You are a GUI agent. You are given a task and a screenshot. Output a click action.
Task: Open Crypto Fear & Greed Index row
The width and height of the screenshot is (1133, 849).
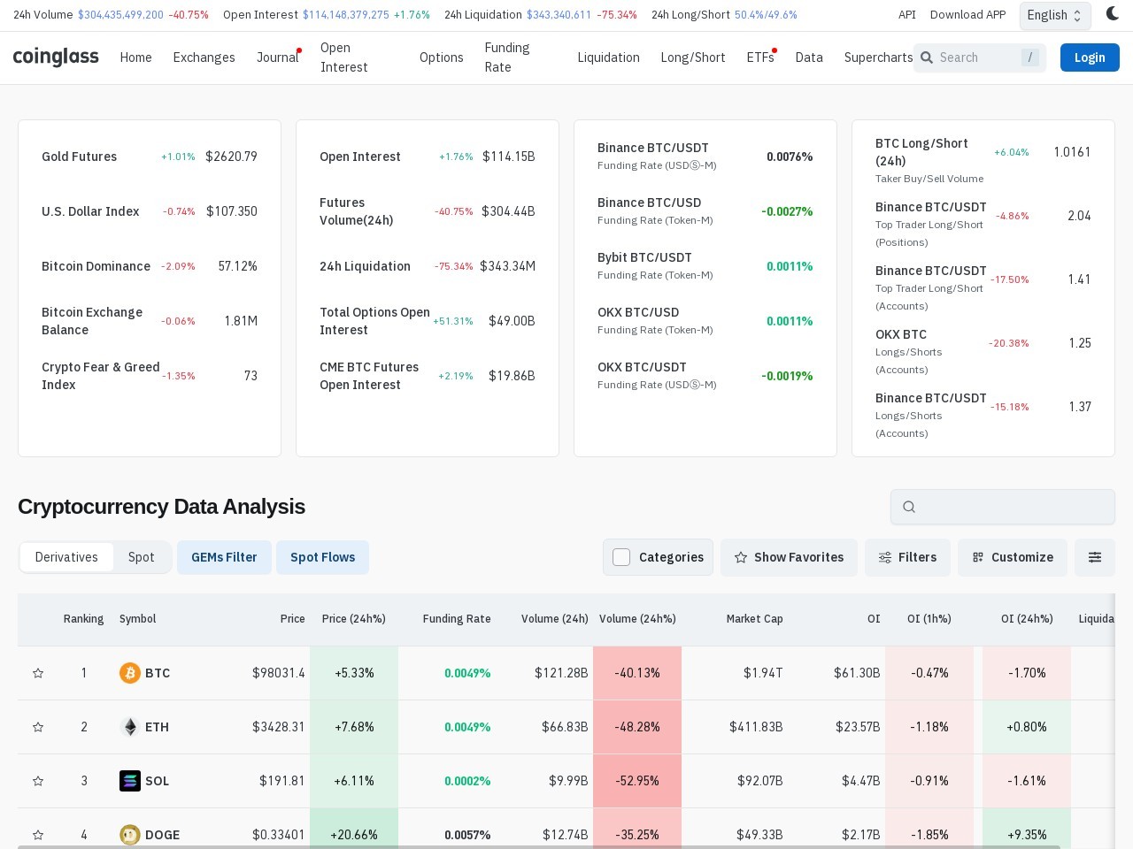[x=150, y=376]
